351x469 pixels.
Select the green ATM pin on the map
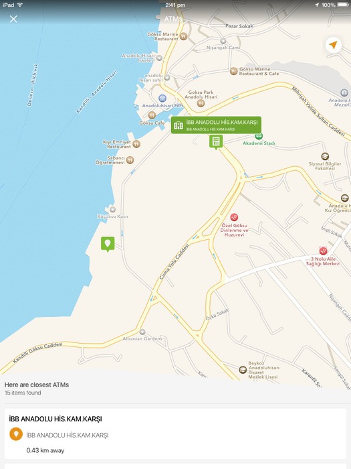[216, 142]
